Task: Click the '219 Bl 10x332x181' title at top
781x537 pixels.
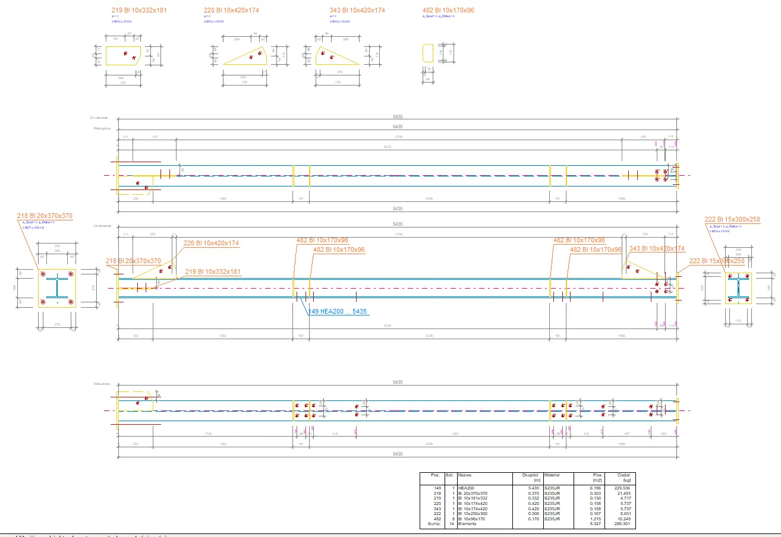Action: coord(138,11)
